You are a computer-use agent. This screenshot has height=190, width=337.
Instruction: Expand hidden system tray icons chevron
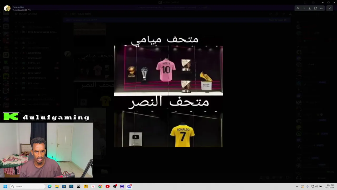(297, 186)
